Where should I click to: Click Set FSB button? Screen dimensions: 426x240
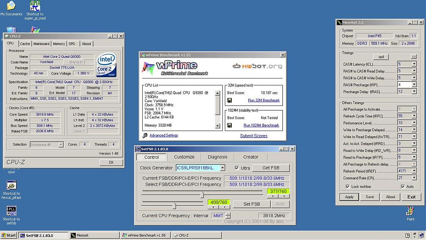tap(252, 204)
